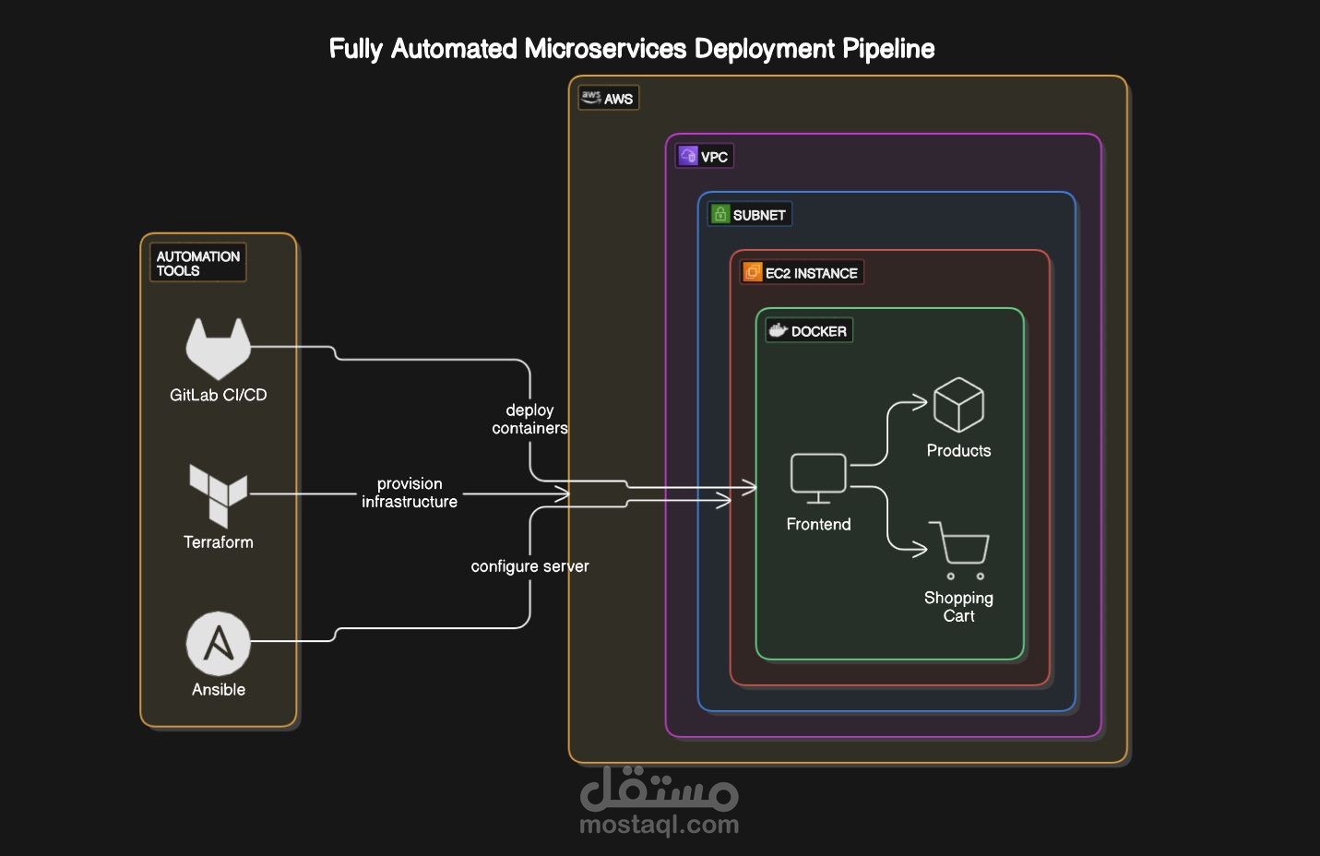Select the green Subnet lock icon
Image resolution: width=1320 pixels, height=856 pixels.
pos(720,214)
